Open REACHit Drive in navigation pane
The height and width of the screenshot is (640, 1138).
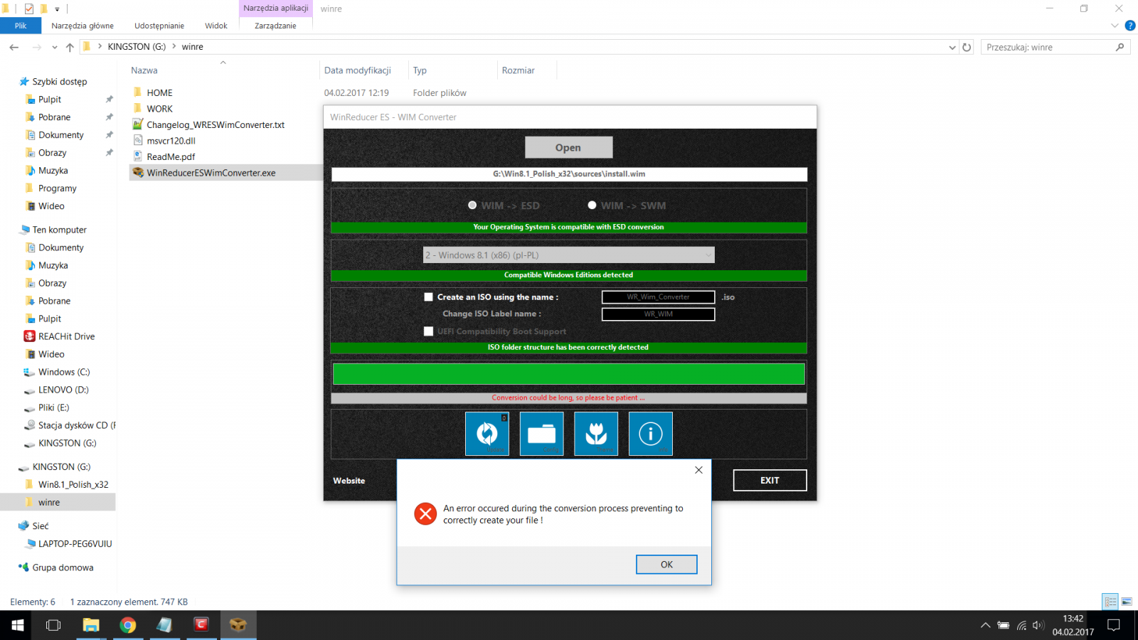coord(66,336)
